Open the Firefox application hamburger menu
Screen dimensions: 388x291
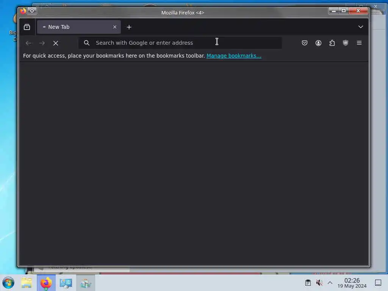click(x=359, y=43)
